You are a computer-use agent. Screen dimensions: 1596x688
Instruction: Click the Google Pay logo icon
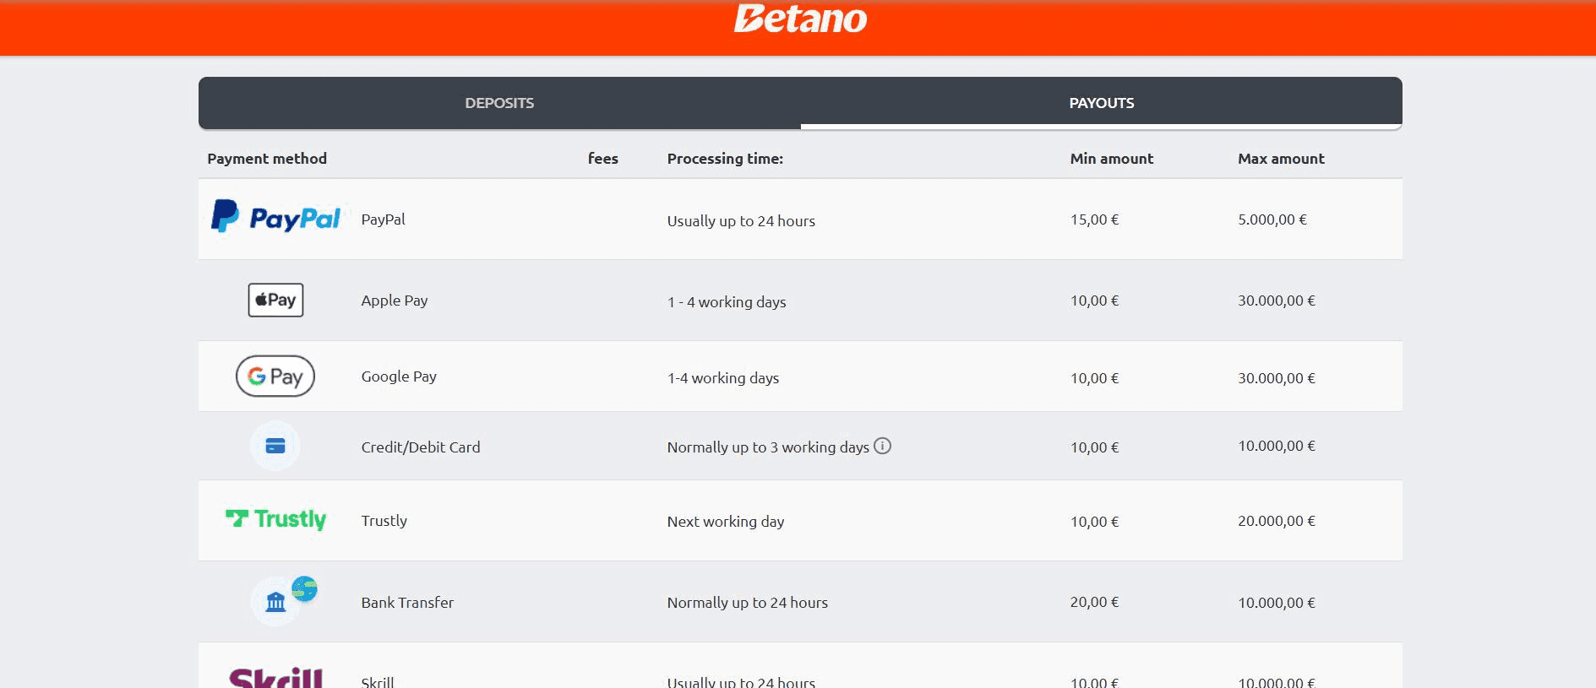(x=275, y=377)
